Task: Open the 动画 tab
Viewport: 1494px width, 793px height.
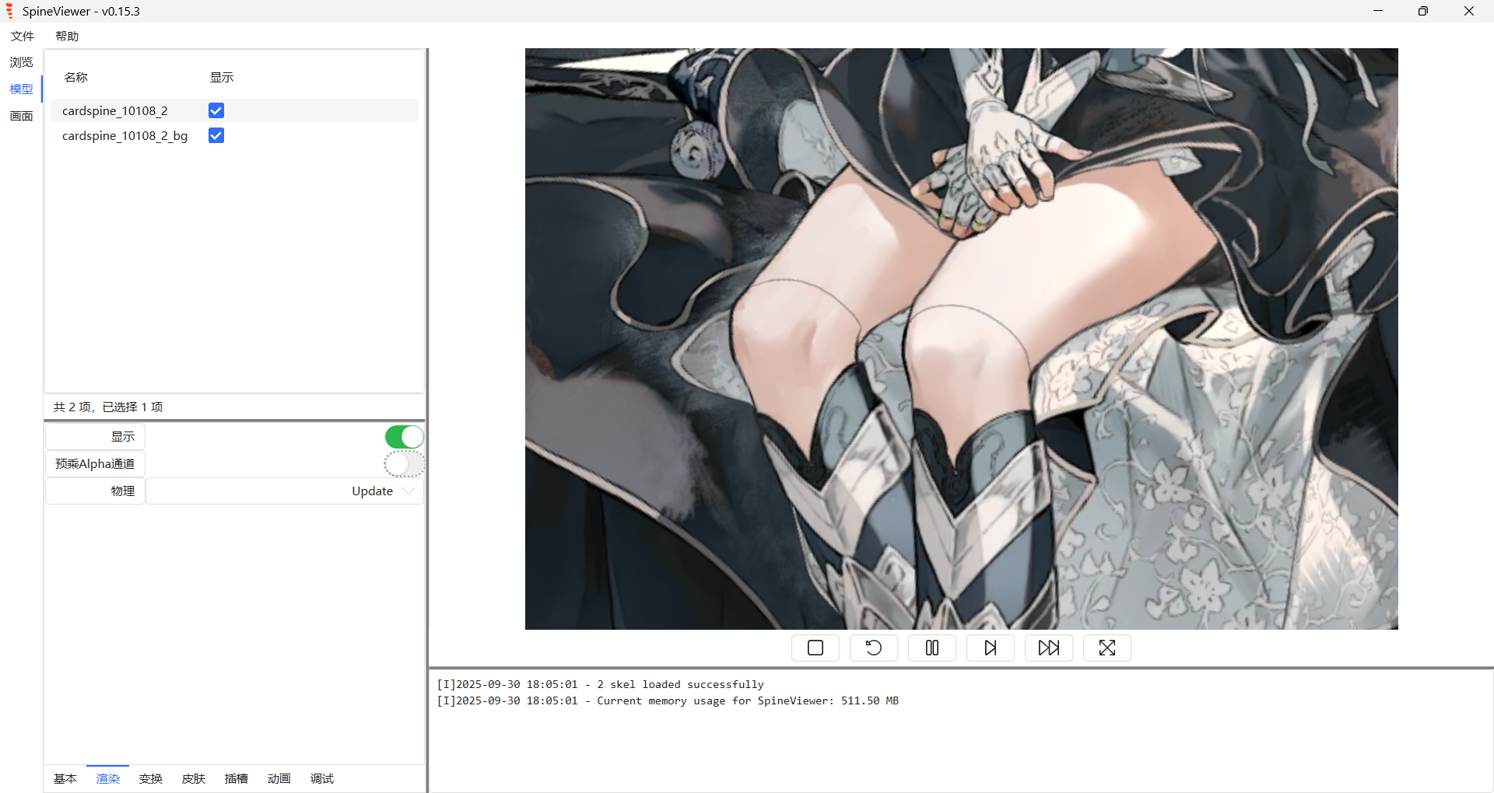Action: pos(279,778)
